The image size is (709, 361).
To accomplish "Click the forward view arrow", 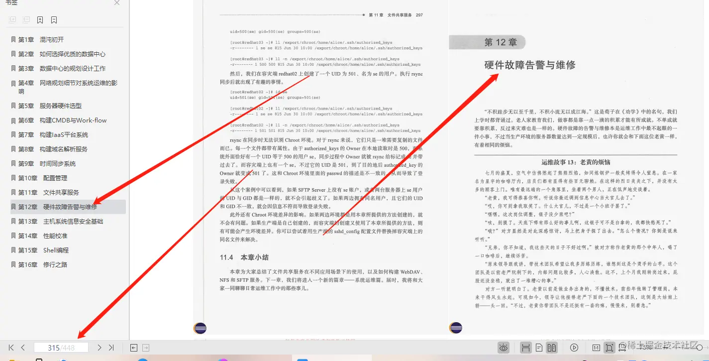I will pos(145,348).
